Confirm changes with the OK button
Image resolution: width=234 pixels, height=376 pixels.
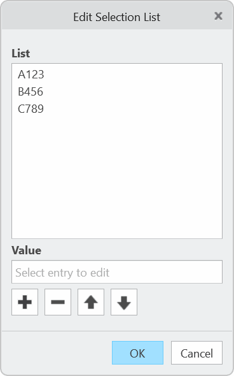click(137, 353)
